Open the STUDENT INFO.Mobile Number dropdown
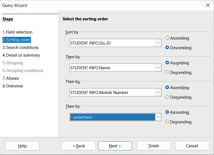 click(158, 92)
